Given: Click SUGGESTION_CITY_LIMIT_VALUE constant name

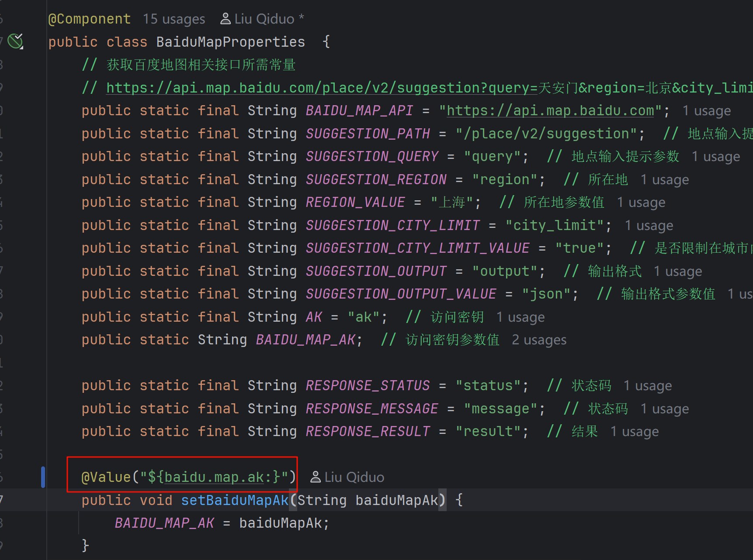Looking at the screenshot, I should click(418, 248).
